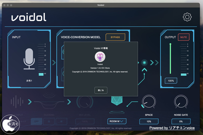Viewport: 203px width, 135px height.
Task: Click the OUTPUT level meter indicator
Action: point(184,74)
